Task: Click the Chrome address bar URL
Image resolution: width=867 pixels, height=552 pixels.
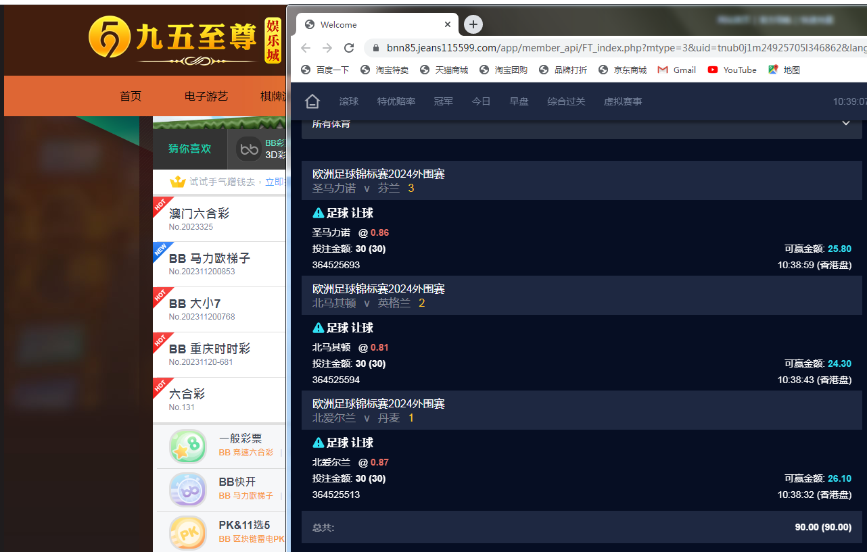Action: [x=626, y=48]
